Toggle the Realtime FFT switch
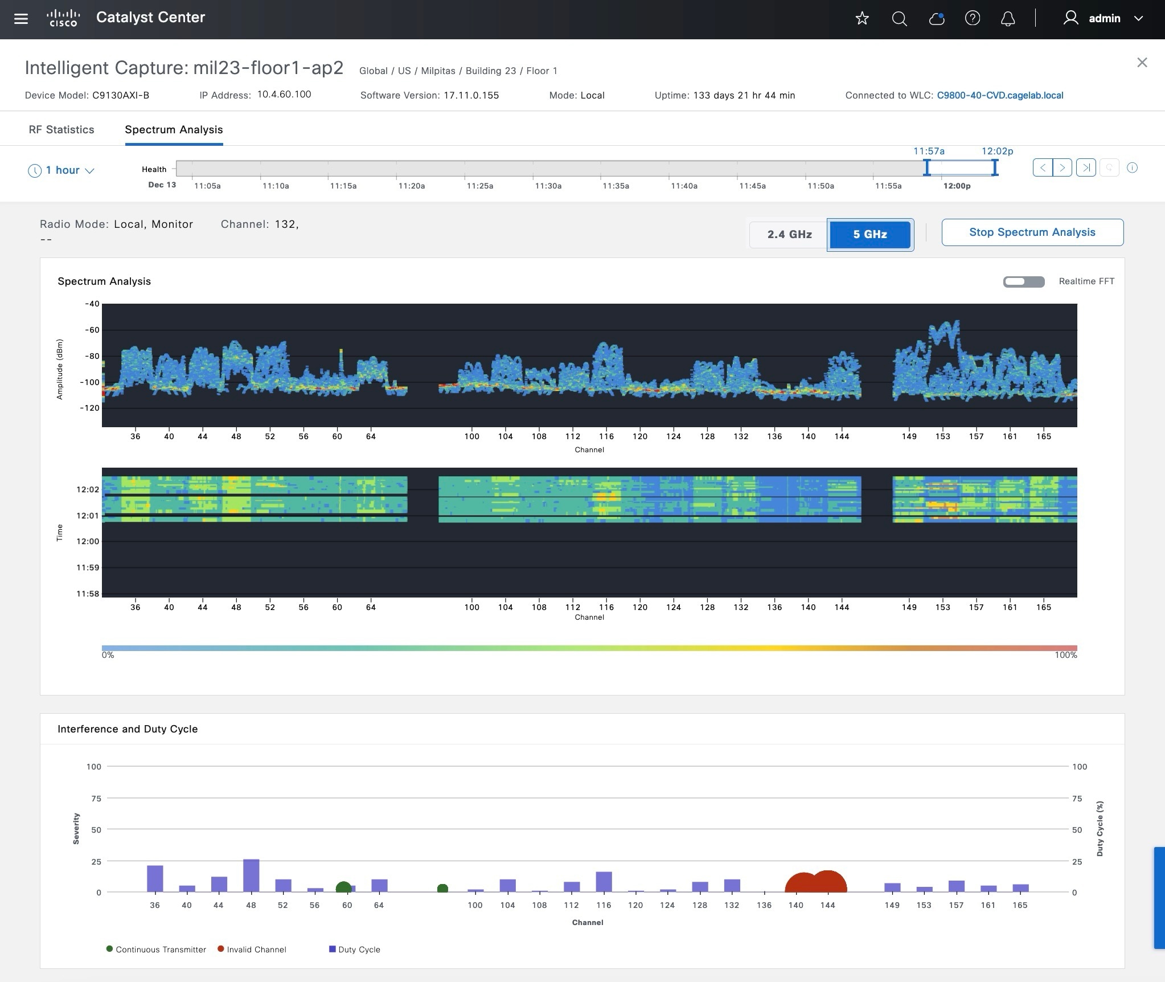This screenshot has height=982, width=1165. point(1023,282)
